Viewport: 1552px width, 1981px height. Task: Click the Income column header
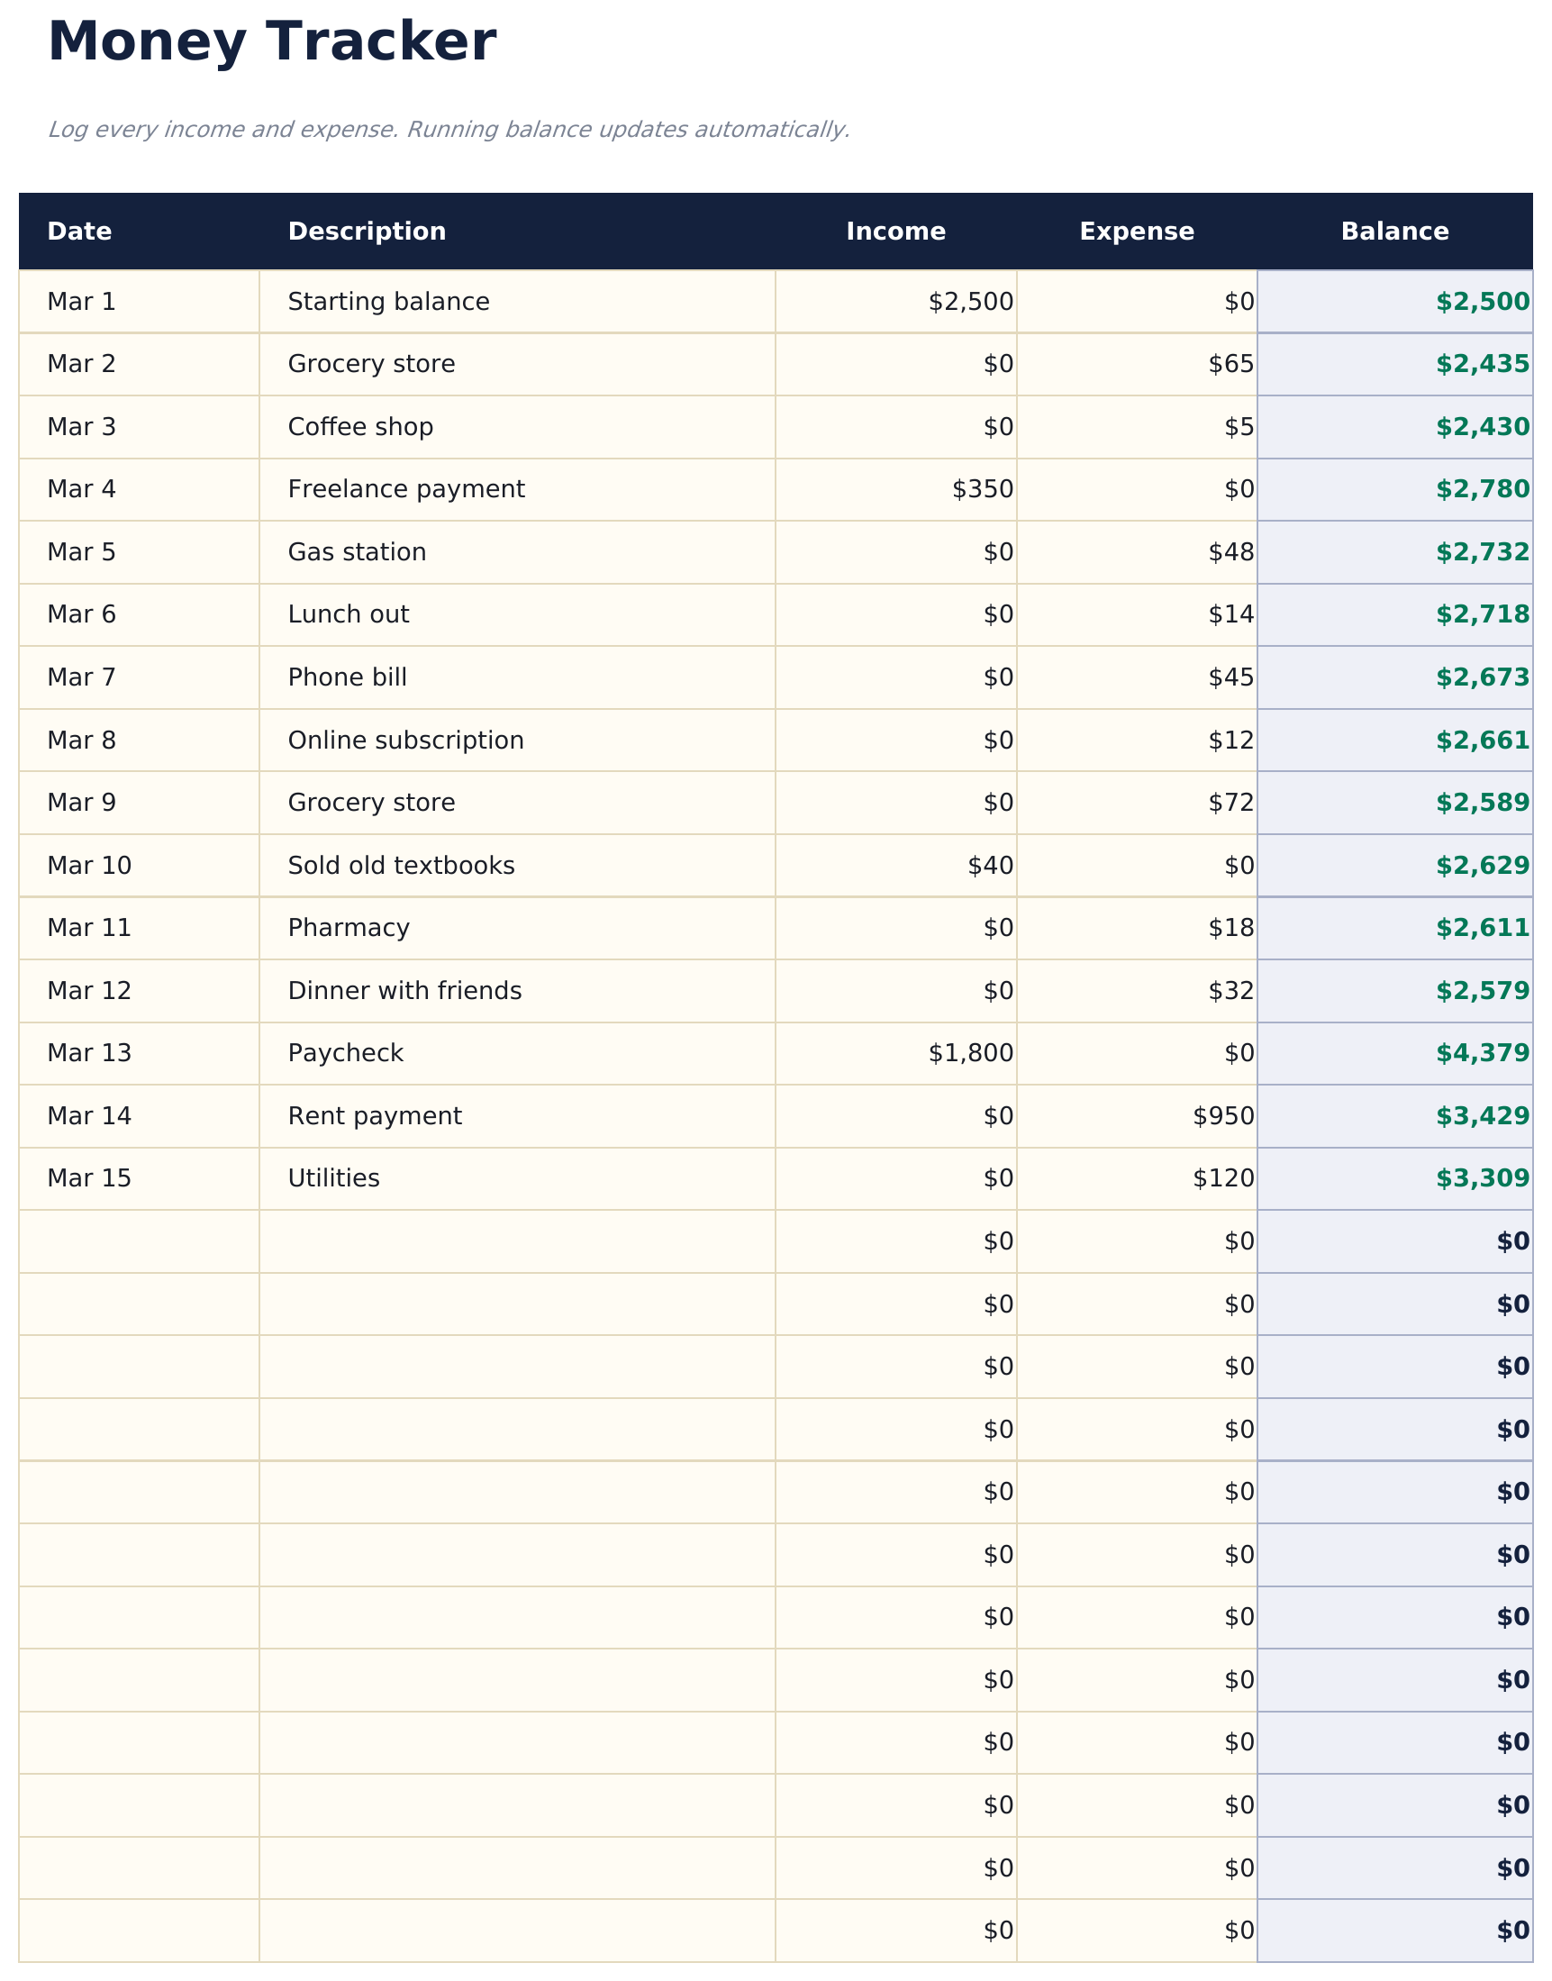coord(896,231)
